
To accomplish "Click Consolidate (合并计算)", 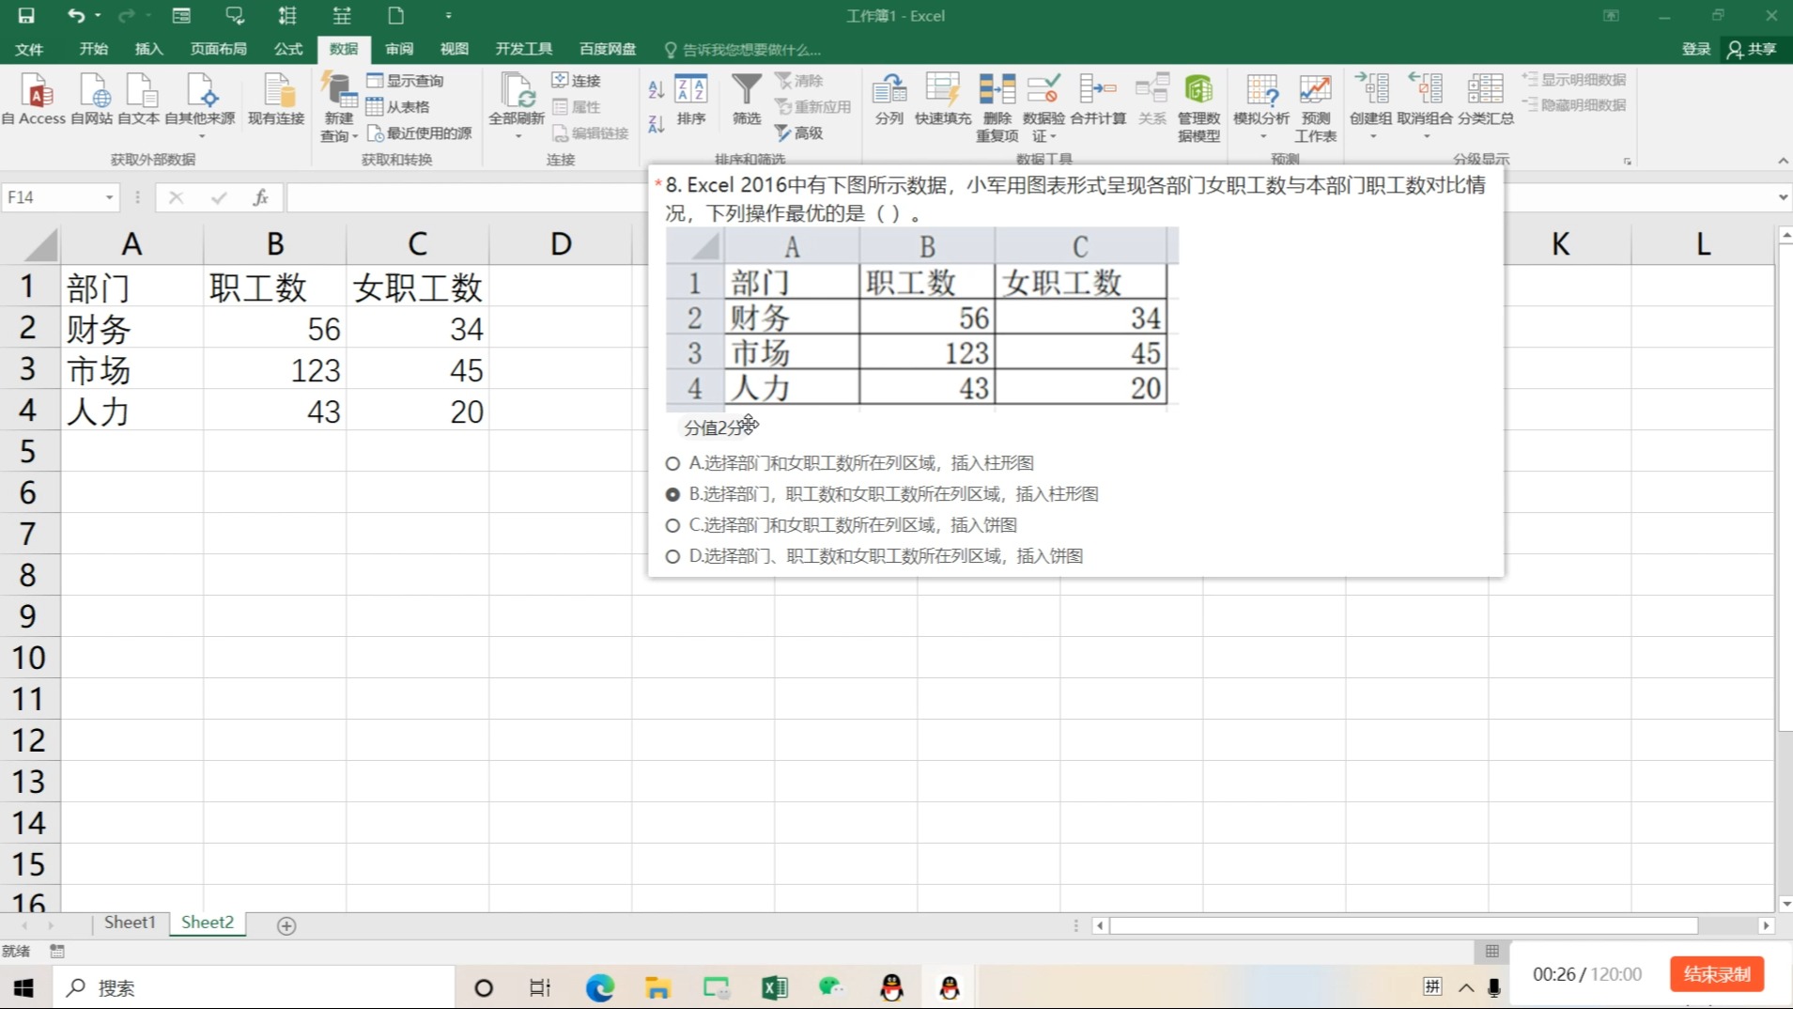I will tap(1097, 100).
